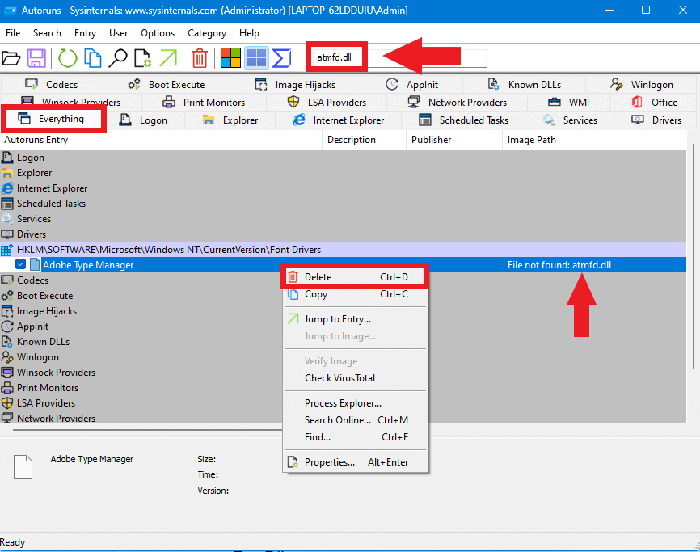This screenshot has width=700, height=552.
Task: Open Properties... from the context menu
Action: pyautogui.click(x=356, y=461)
